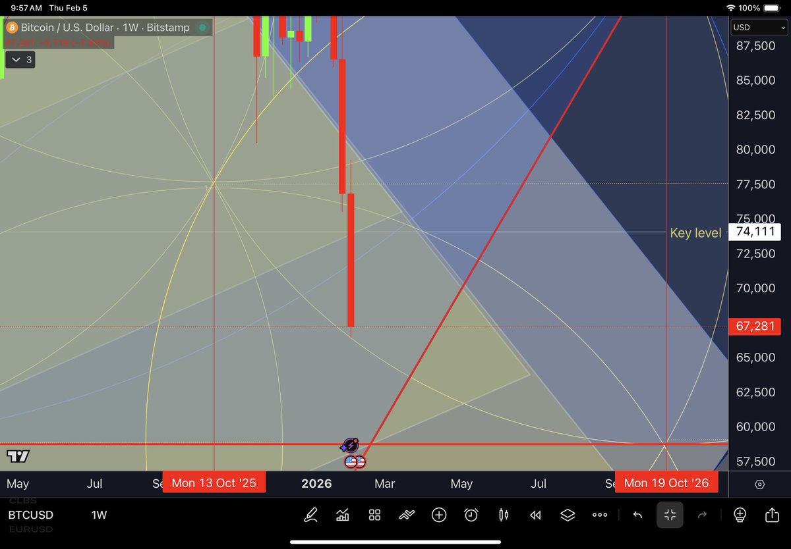Open ideas with the lightbulb icon
Image resolution: width=791 pixels, height=549 pixels.
tap(740, 515)
